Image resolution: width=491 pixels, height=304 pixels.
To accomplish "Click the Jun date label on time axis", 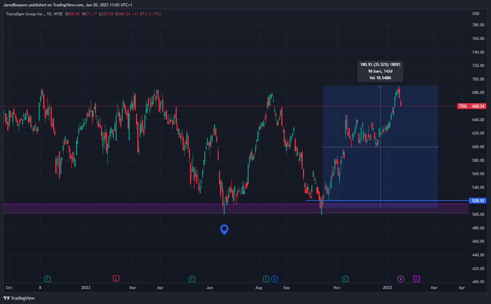I will (210, 288).
